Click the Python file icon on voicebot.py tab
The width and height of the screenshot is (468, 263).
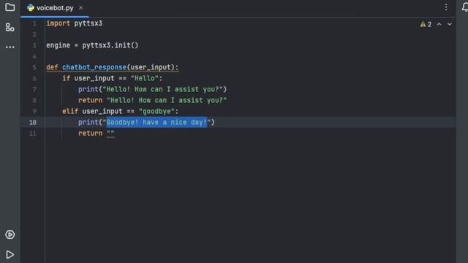31,8
